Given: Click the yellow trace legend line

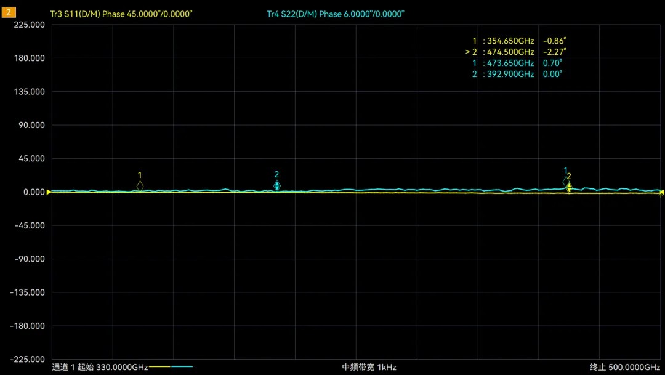Looking at the screenshot, I should [x=159, y=367].
